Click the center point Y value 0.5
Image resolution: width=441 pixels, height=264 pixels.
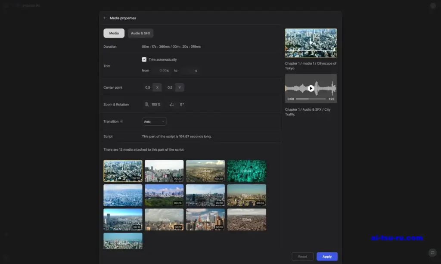(x=170, y=87)
